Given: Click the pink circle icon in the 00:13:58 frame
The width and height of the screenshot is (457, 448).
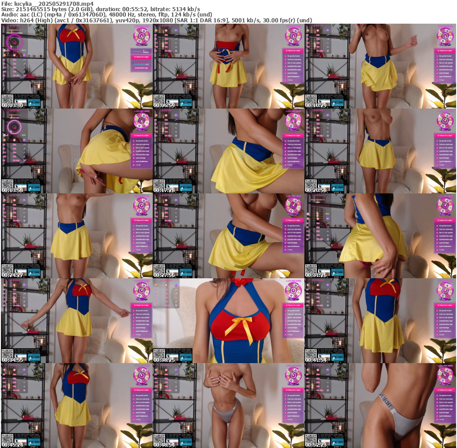Looking at the screenshot, I should [x=14, y=126].
